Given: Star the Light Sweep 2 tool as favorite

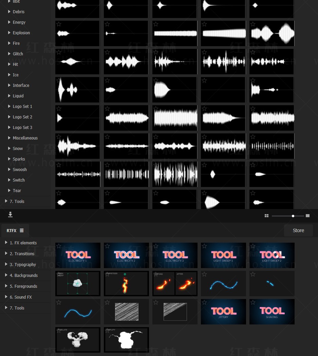Looking at the screenshot, I should (x=253, y=246).
